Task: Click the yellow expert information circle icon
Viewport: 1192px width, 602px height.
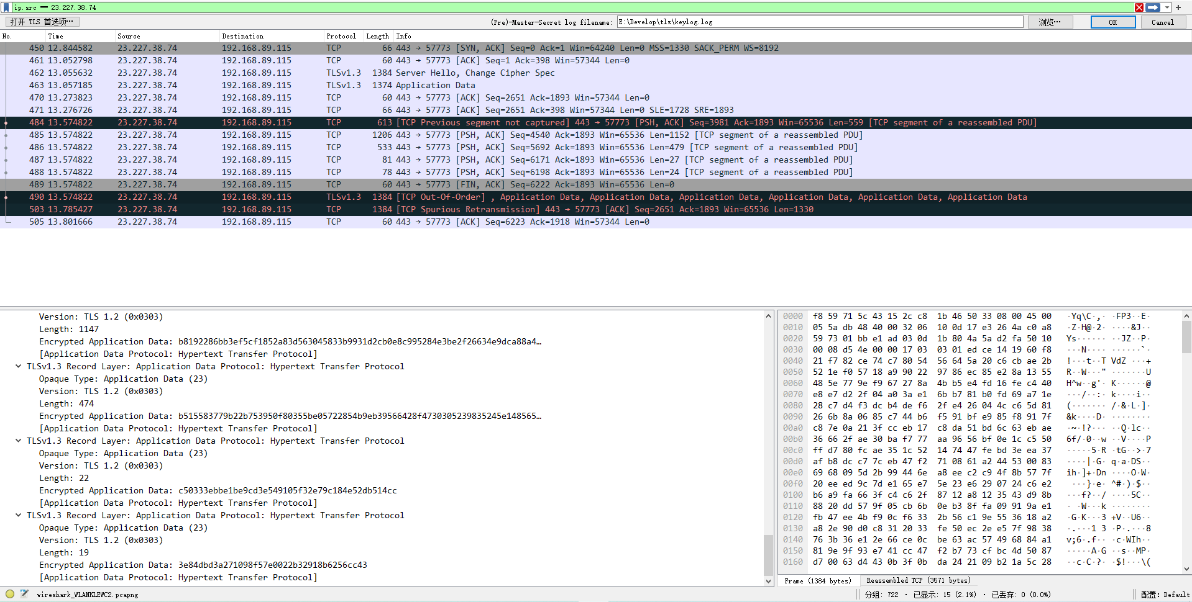Action: (10, 594)
